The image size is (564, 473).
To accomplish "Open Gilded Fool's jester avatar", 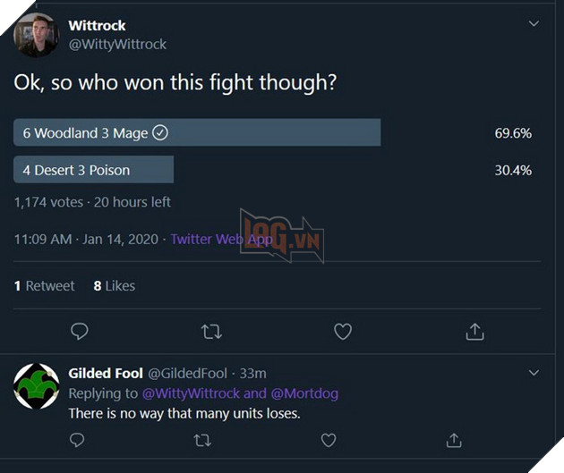I will pyautogui.click(x=37, y=385).
